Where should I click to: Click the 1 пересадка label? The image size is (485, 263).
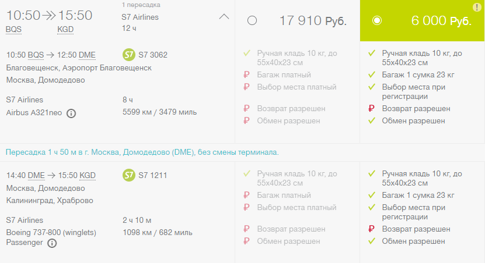pos(140,5)
